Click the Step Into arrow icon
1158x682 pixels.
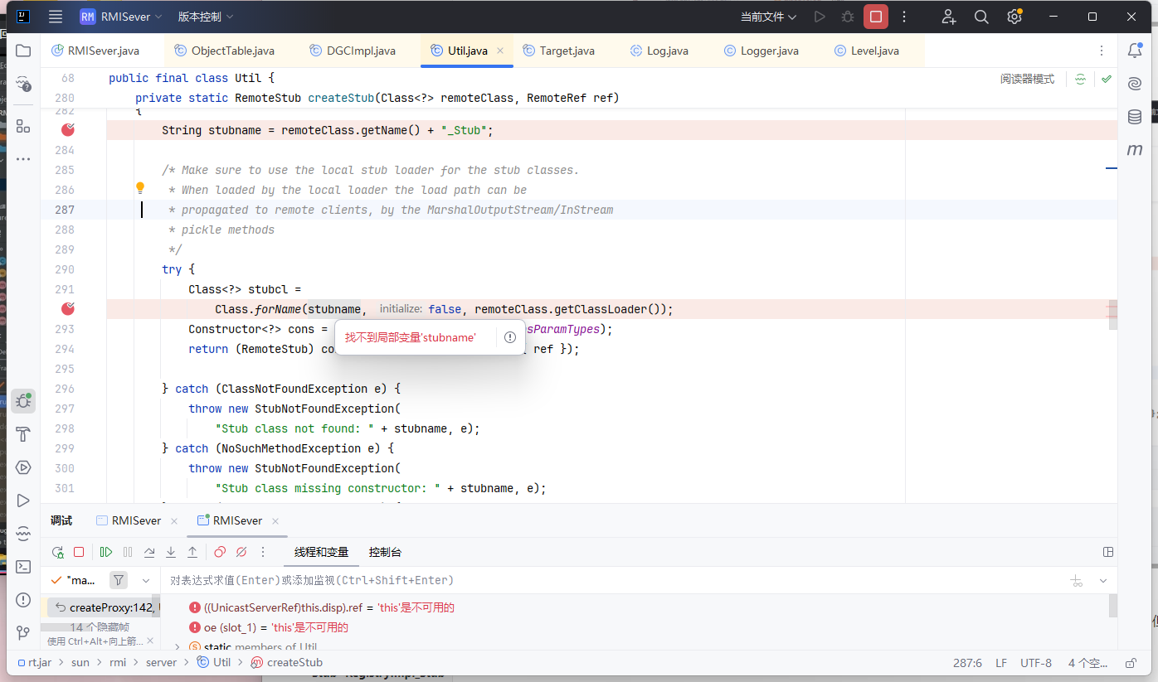click(171, 552)
